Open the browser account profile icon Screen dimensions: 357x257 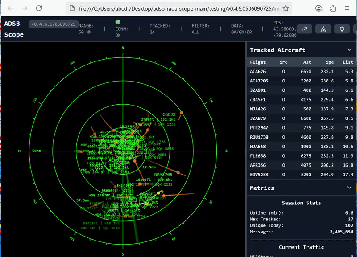click(x=319, y=8)
